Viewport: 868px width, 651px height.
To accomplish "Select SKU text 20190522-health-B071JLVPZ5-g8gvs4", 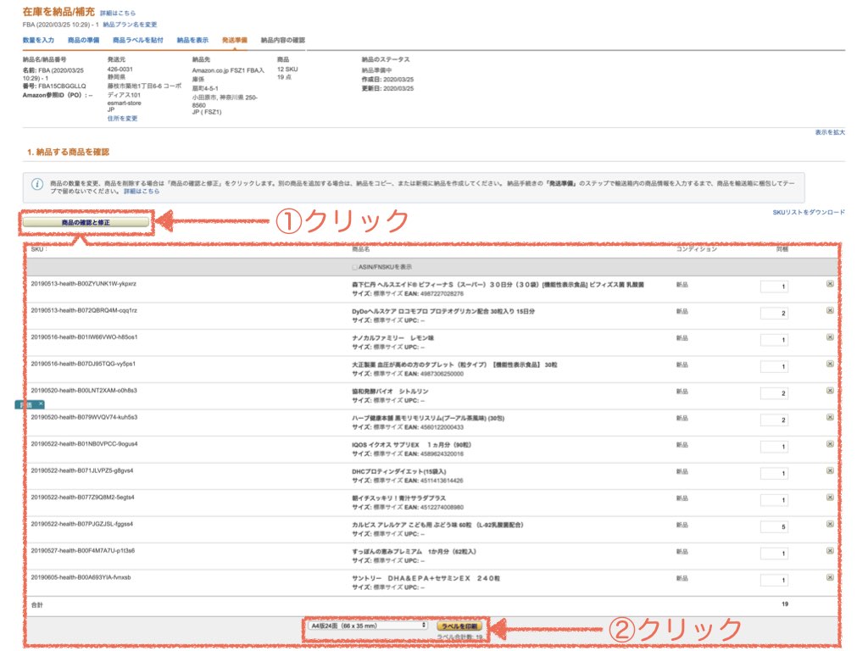I will (82, 471).
